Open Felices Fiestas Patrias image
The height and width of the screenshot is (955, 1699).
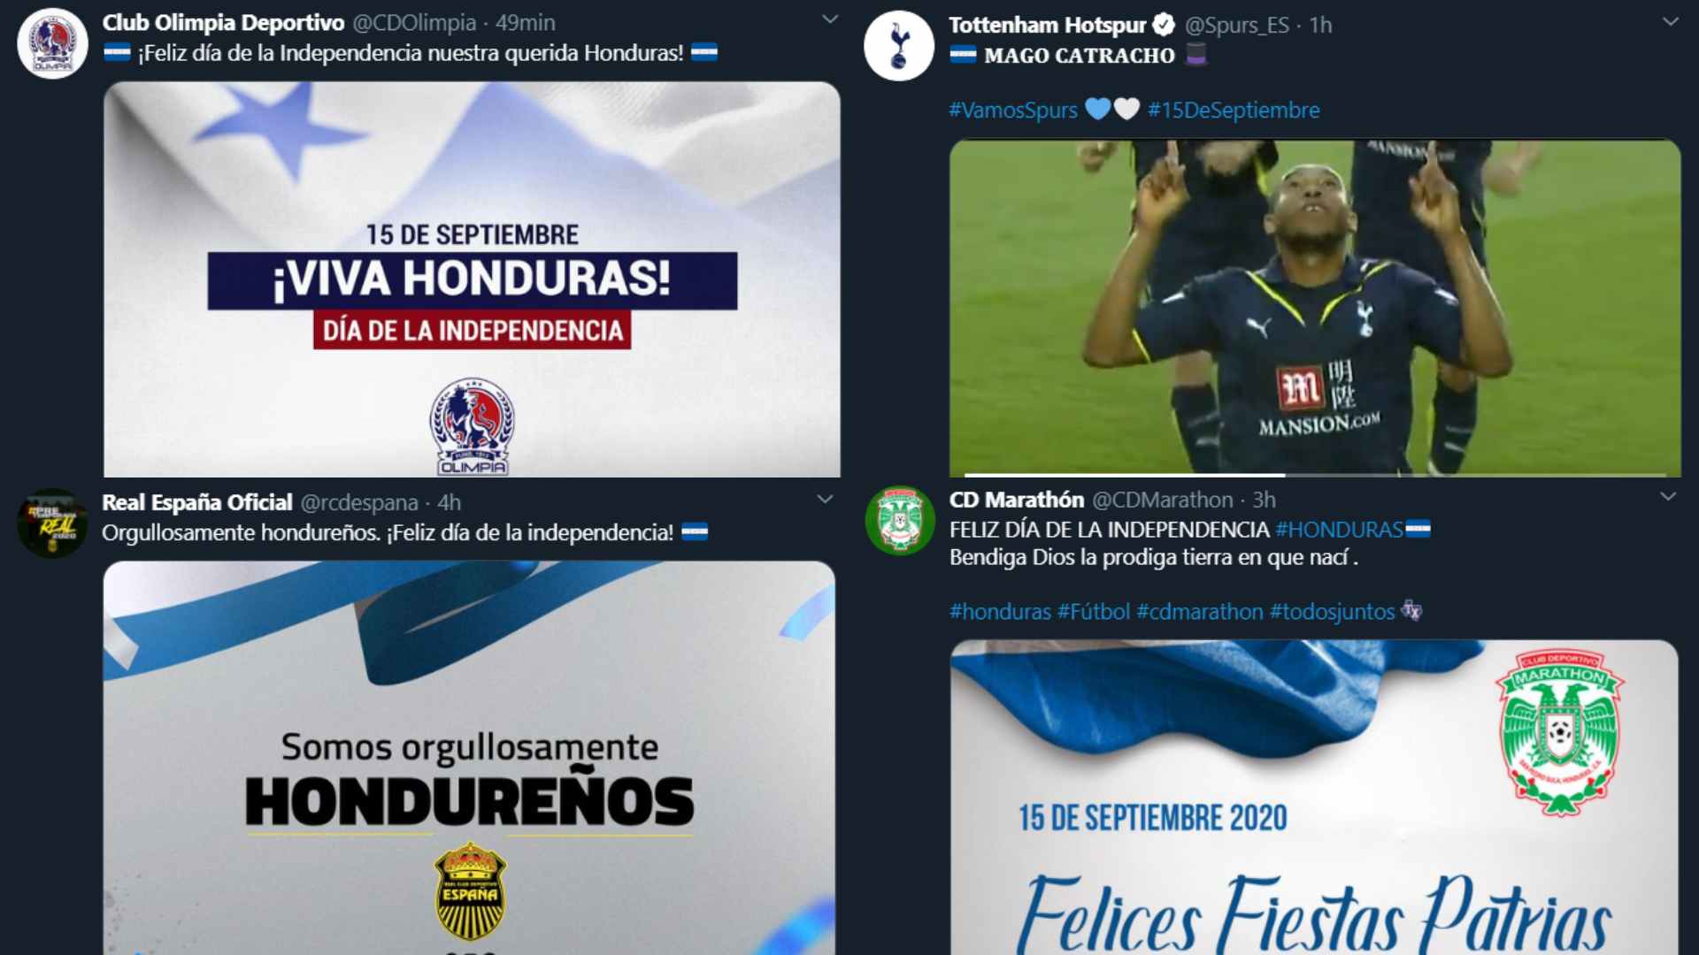(1314, 798)
